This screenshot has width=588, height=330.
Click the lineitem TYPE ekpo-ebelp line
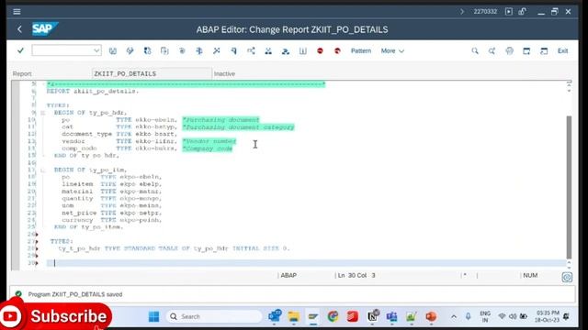(x=112, y=184)
